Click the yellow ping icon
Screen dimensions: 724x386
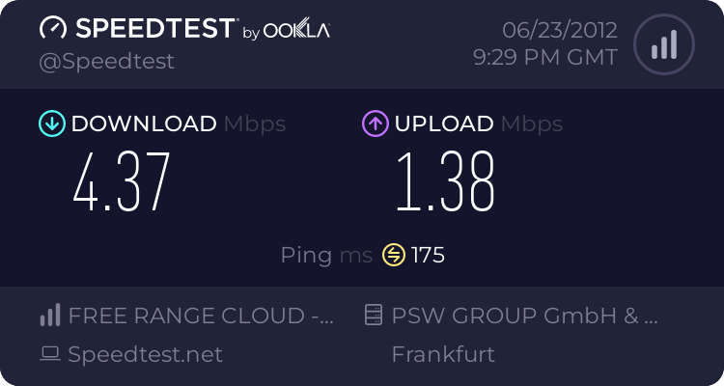393,255
